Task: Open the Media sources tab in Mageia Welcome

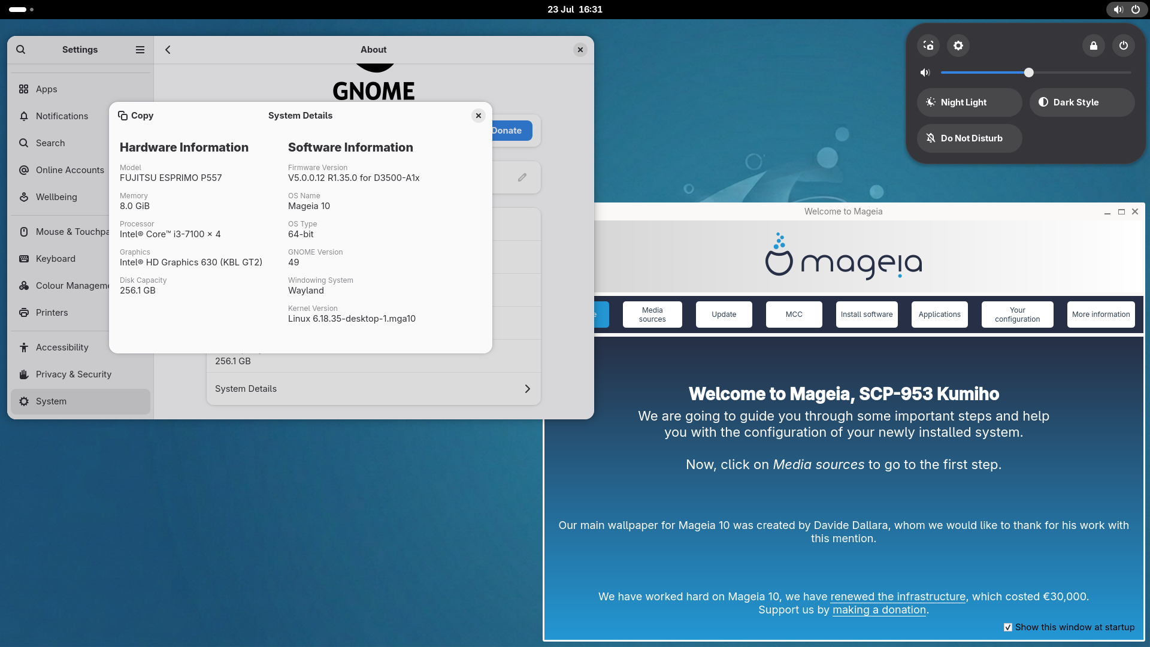Action: click(x=652, y=315)
